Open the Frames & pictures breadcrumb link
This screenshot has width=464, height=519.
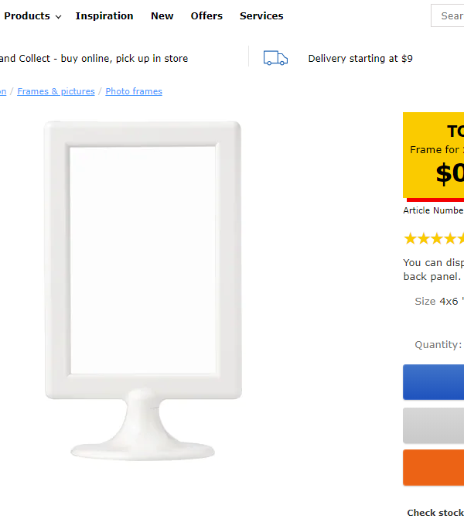(56, 91)
